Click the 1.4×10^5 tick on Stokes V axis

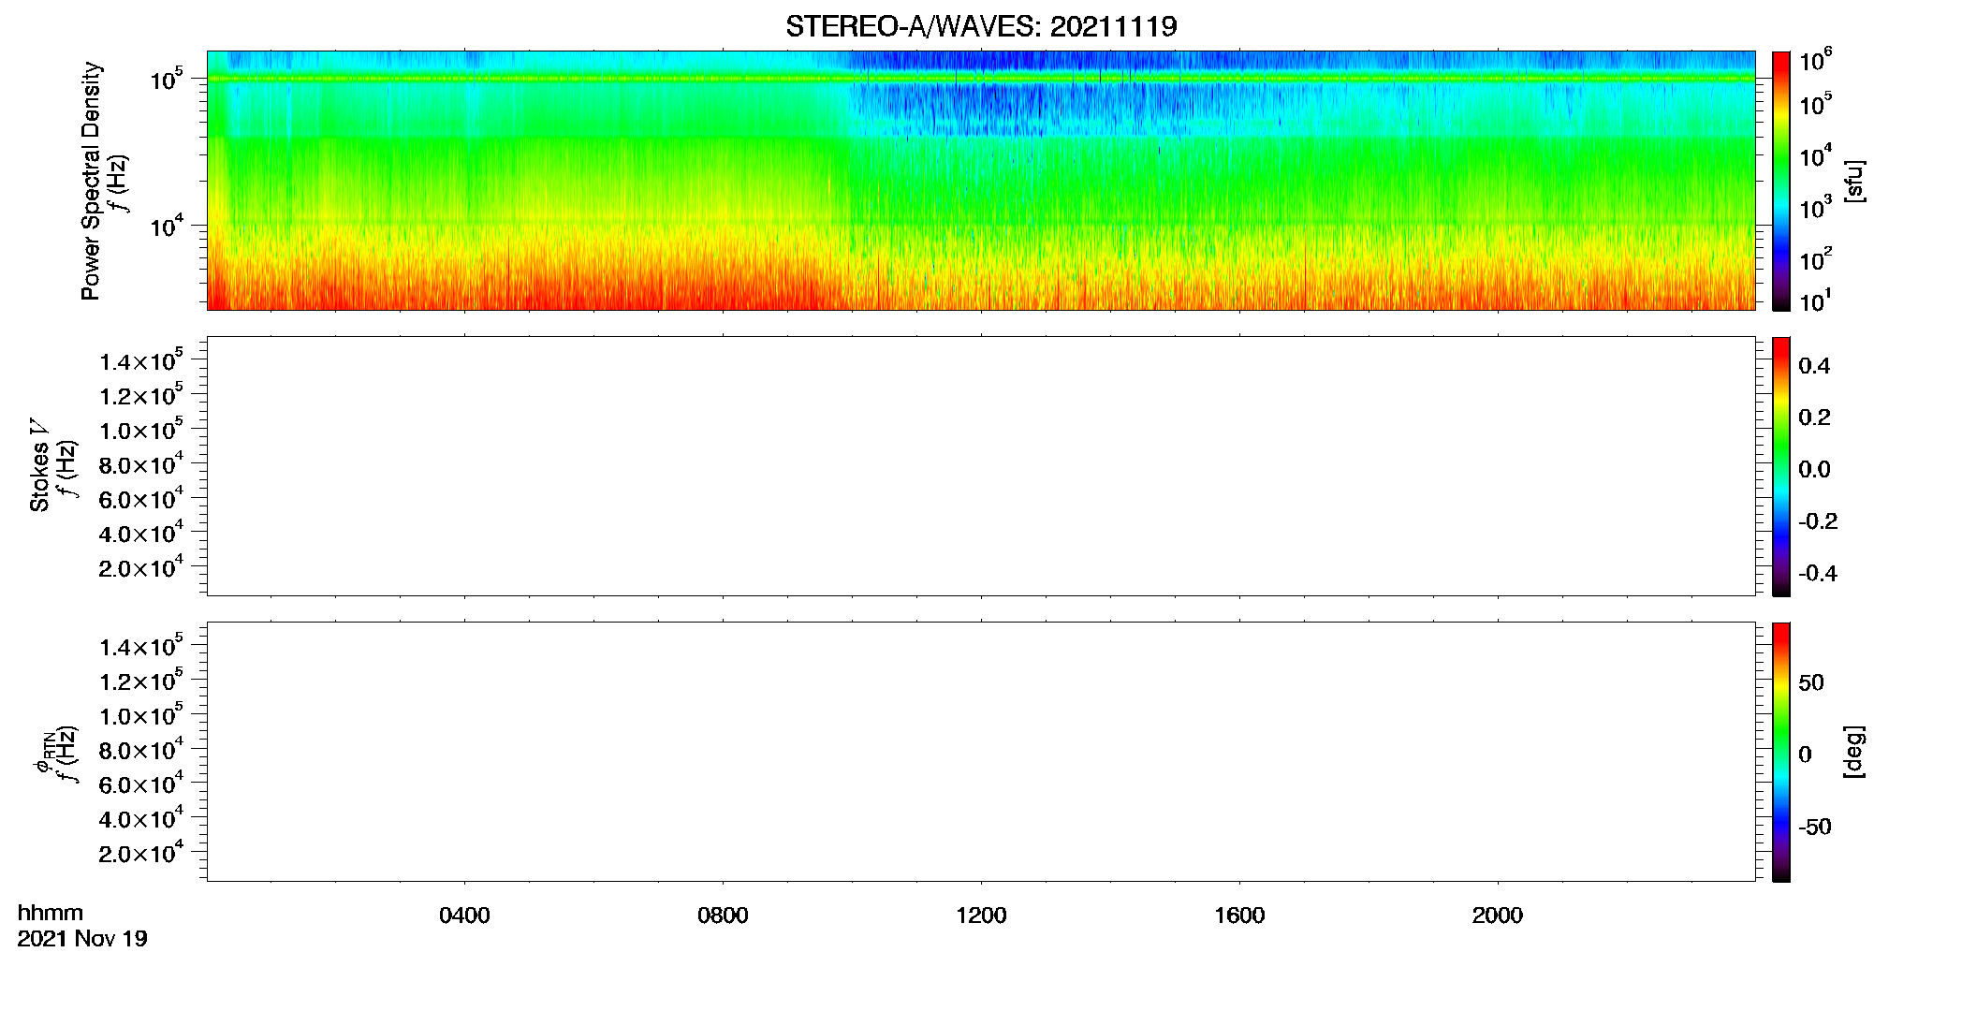pyautogui.click(x=140, y=361)
